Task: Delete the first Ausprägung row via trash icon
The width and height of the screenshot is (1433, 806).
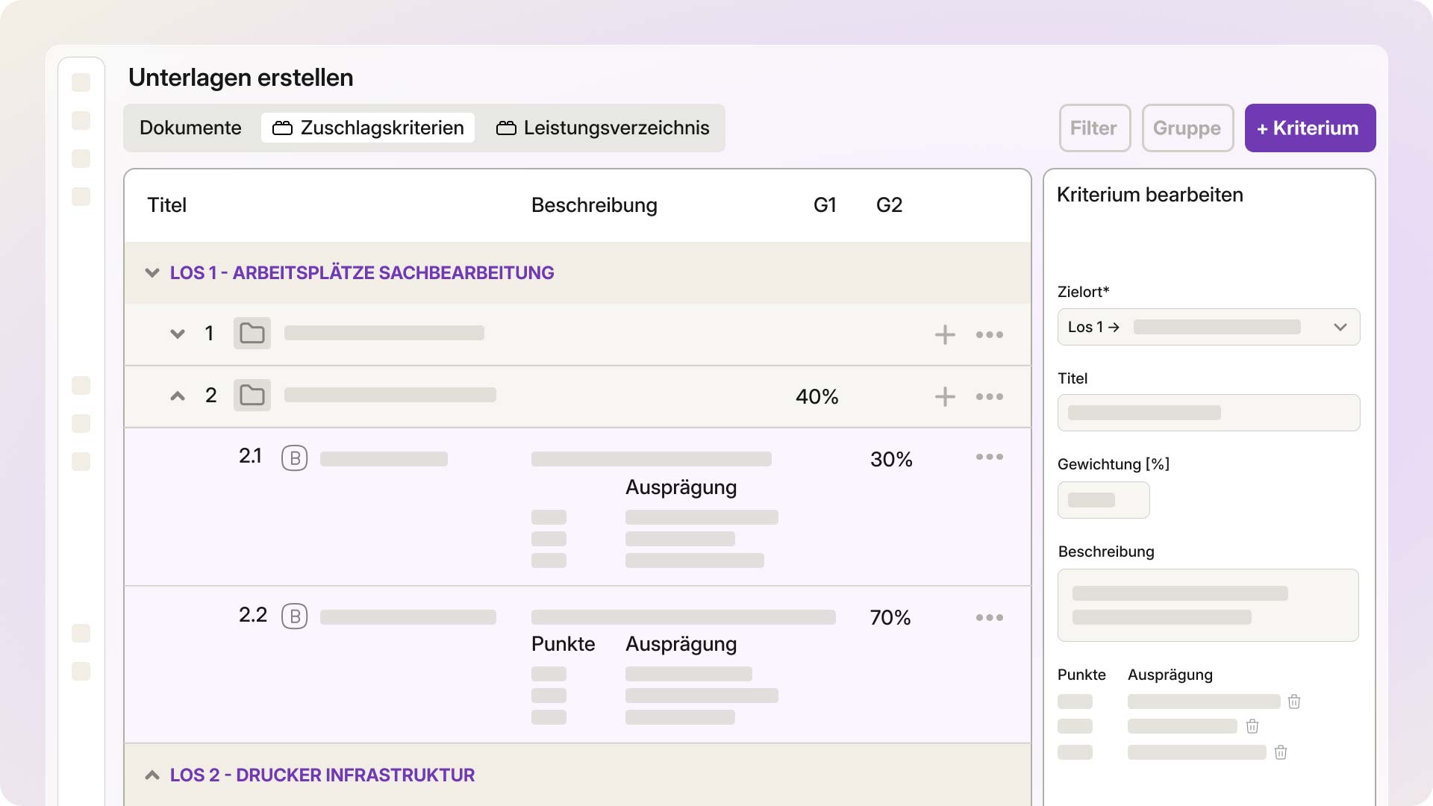Action: [1294, 702]
